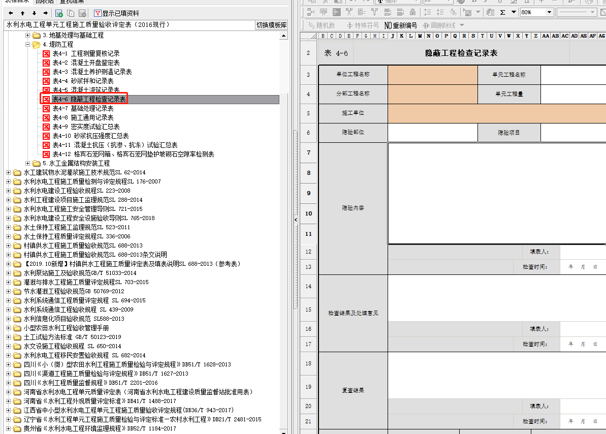Click the panel splitter collapse arrow
Screen dimensions: 606x434
click(x=296, y=220)
